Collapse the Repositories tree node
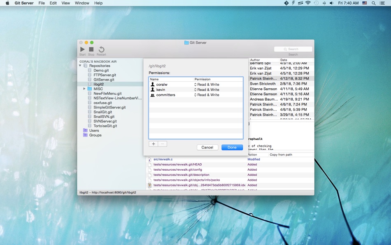The width and height of the screenshot is (391, 245). [80, 66]
